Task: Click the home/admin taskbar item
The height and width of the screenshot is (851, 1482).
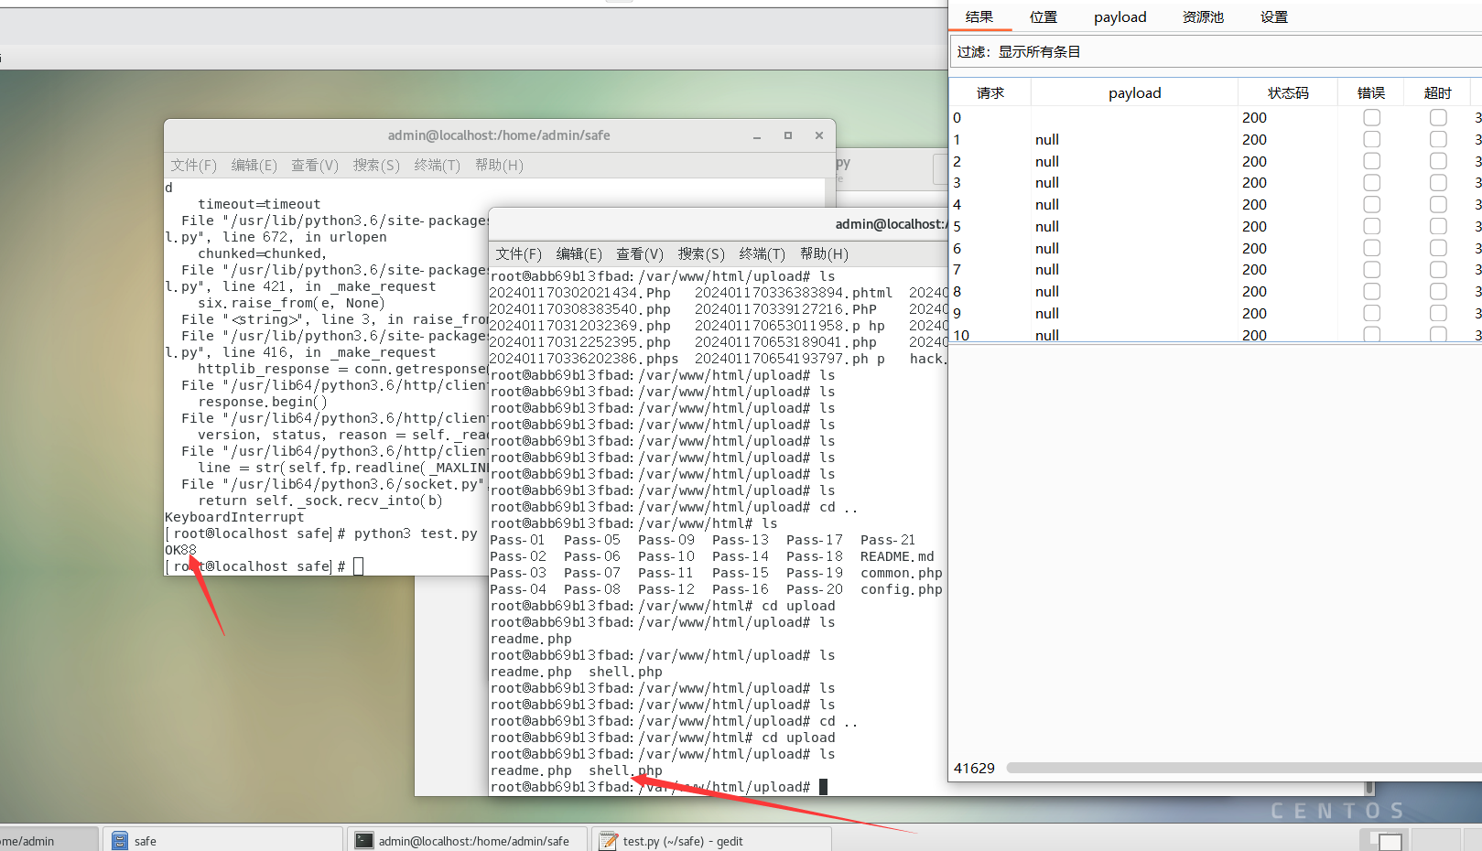Action: coord(48,840)
